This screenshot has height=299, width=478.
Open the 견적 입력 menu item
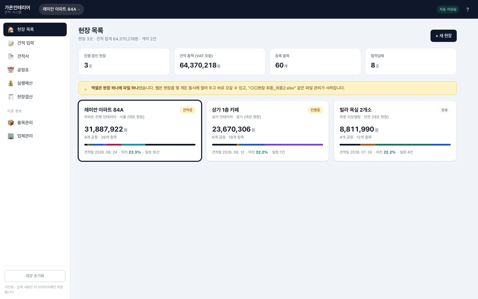point(35,43)
